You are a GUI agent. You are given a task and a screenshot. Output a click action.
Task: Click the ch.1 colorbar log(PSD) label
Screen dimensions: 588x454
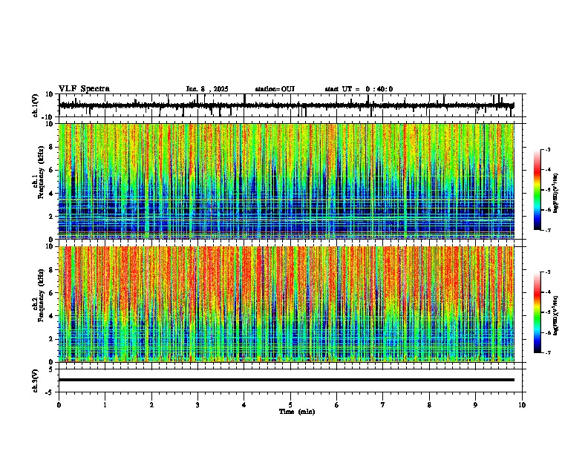(x=556, y=194)
